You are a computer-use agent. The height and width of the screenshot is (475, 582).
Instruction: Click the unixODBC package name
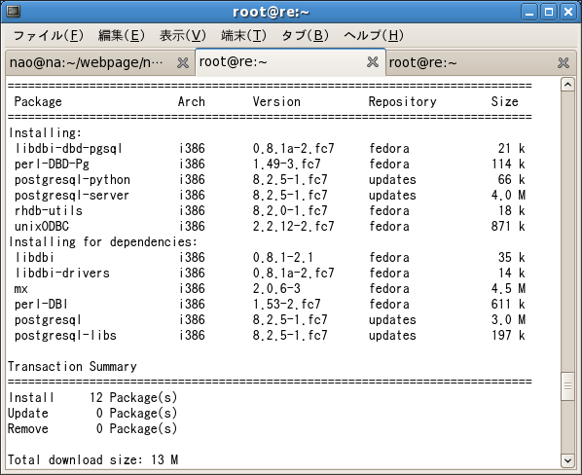click(42, 227)
